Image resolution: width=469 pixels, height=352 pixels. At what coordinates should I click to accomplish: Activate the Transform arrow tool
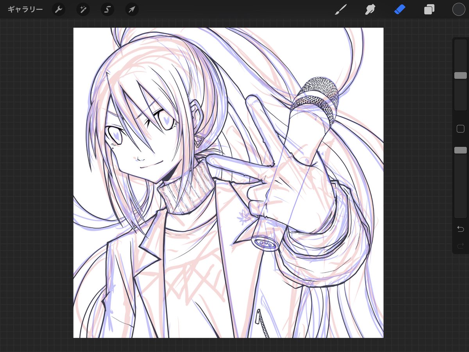132,9
